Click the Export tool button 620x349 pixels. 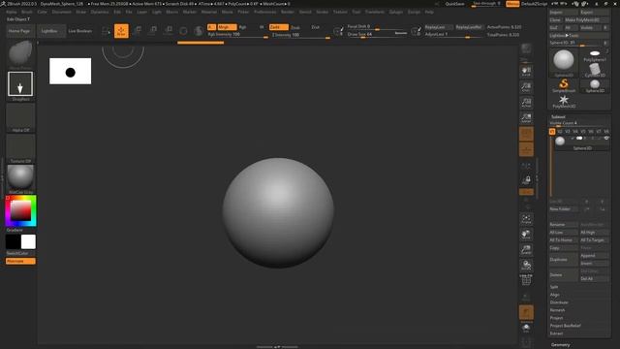594,13
